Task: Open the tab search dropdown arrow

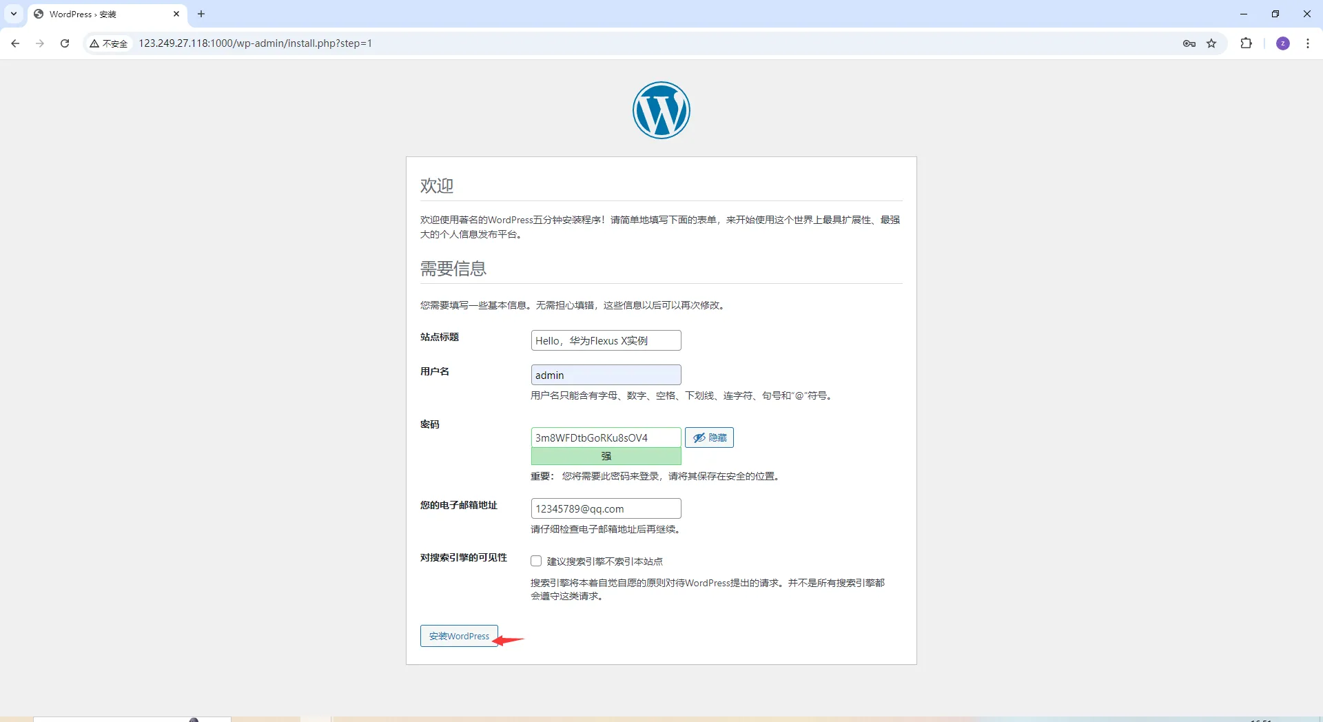Action: pyautogui.click(x=14, y=14)
